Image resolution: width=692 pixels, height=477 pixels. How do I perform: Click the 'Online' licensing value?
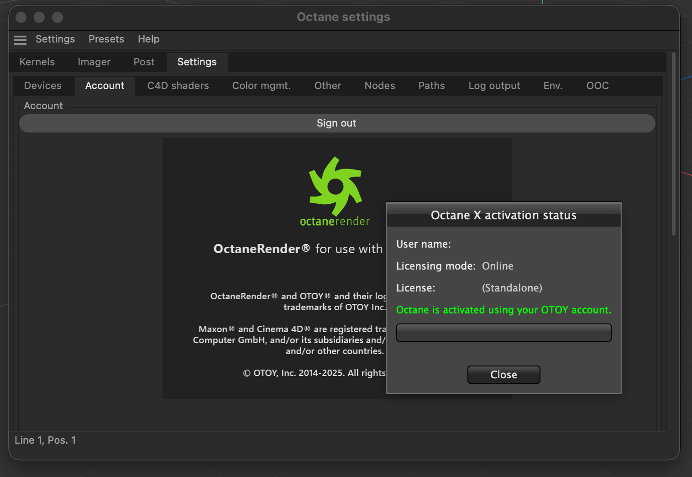click(x=498, y=266)
